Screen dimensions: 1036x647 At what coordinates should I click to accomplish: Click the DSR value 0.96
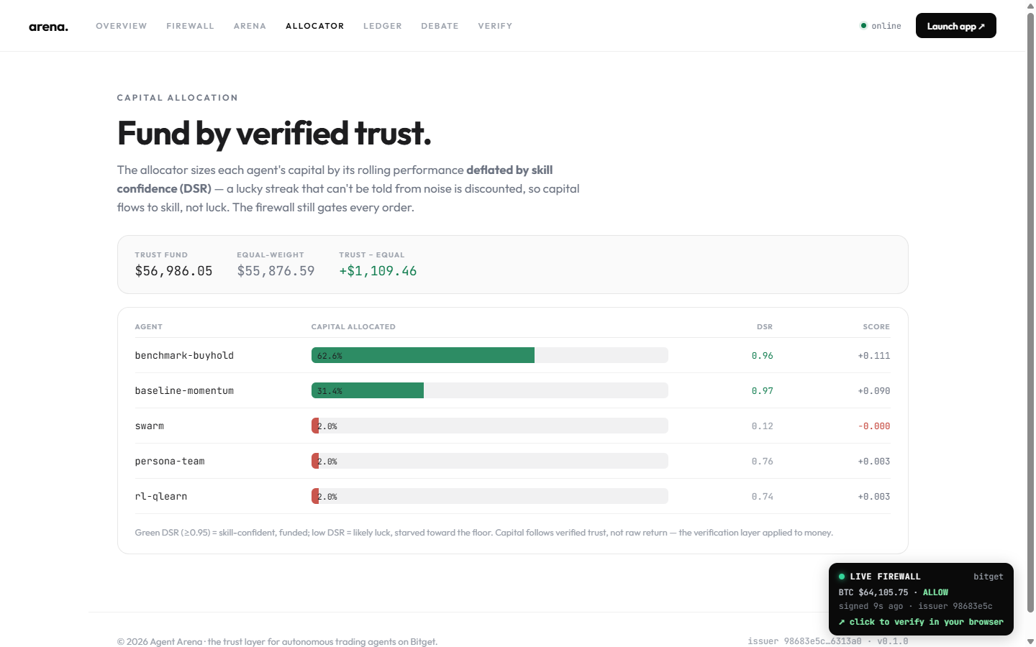tap(762, 356)
